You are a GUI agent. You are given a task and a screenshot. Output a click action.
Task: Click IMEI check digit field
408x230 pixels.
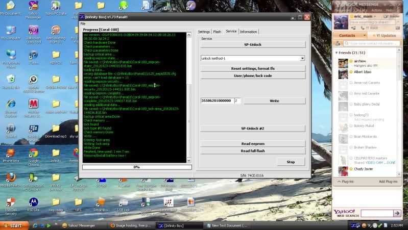[x=237, y=100]
